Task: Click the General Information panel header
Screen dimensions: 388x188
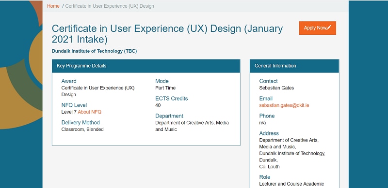Action: [x=294, y=66]
